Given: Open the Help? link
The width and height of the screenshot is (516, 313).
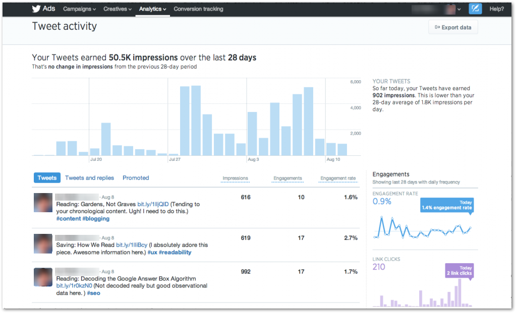Looking at the screenshot, I should 497,9.
